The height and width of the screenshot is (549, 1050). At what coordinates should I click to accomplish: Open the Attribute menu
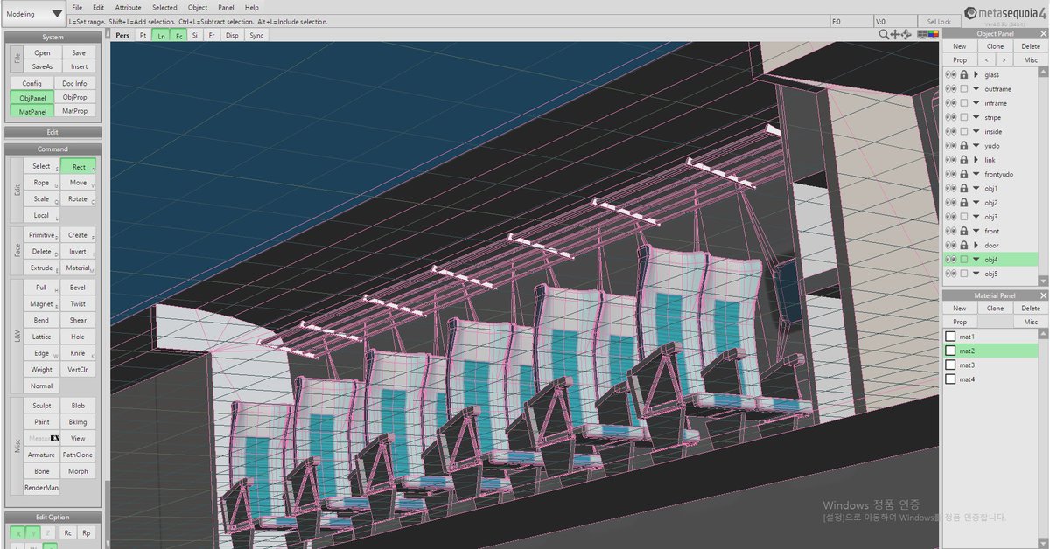pos(128,7)
